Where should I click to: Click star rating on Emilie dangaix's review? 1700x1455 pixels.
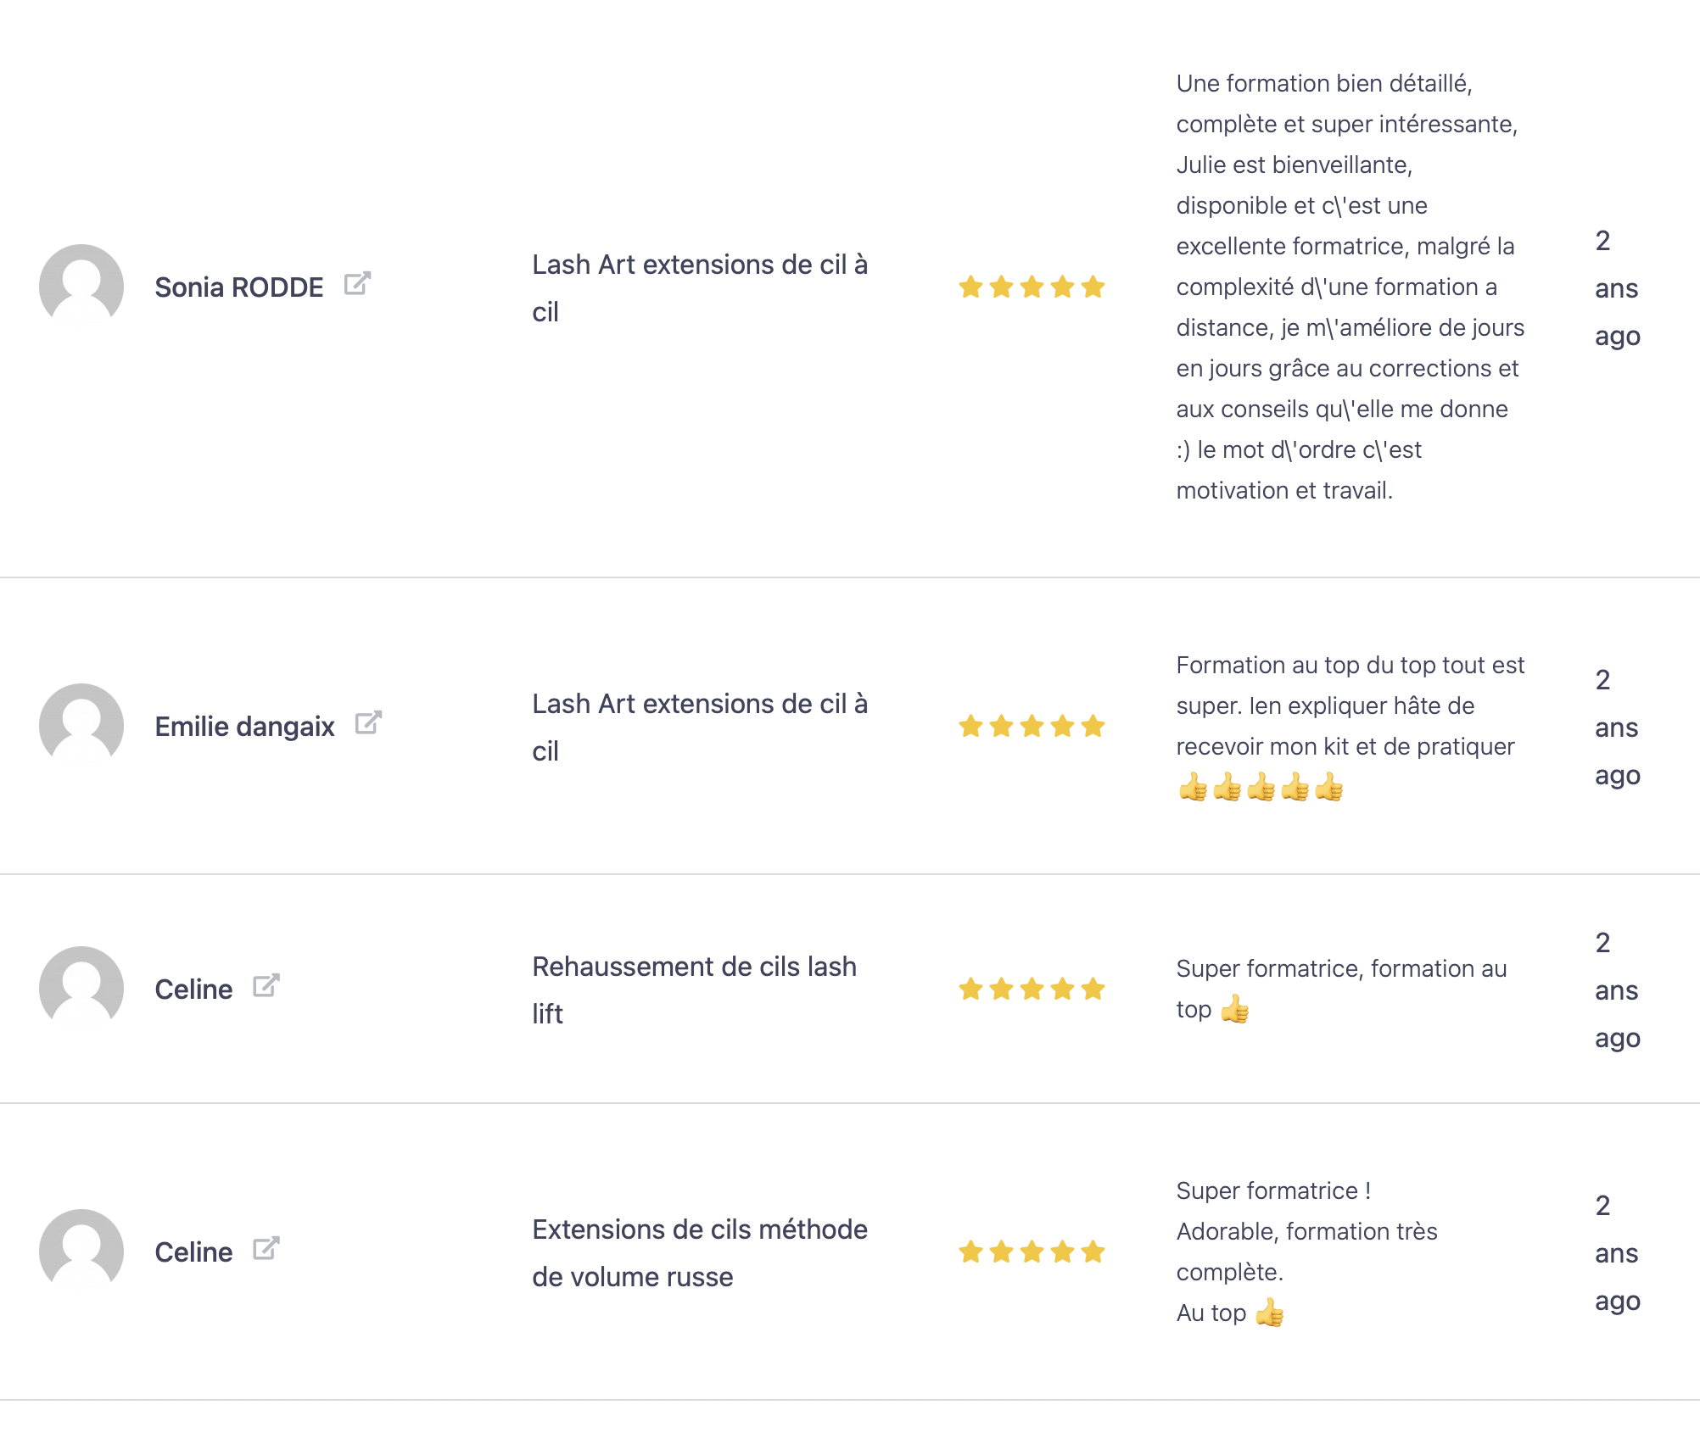(x=1032, y=727)
